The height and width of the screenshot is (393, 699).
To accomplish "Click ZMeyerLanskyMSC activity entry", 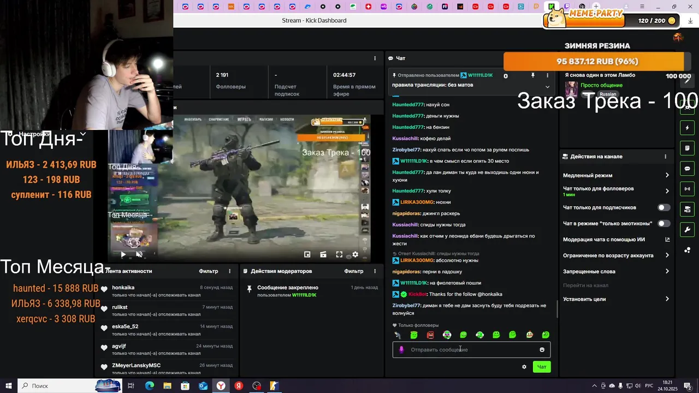I will tap(167, 368).
